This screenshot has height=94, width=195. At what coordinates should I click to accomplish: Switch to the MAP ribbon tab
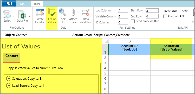pos(23,4)
